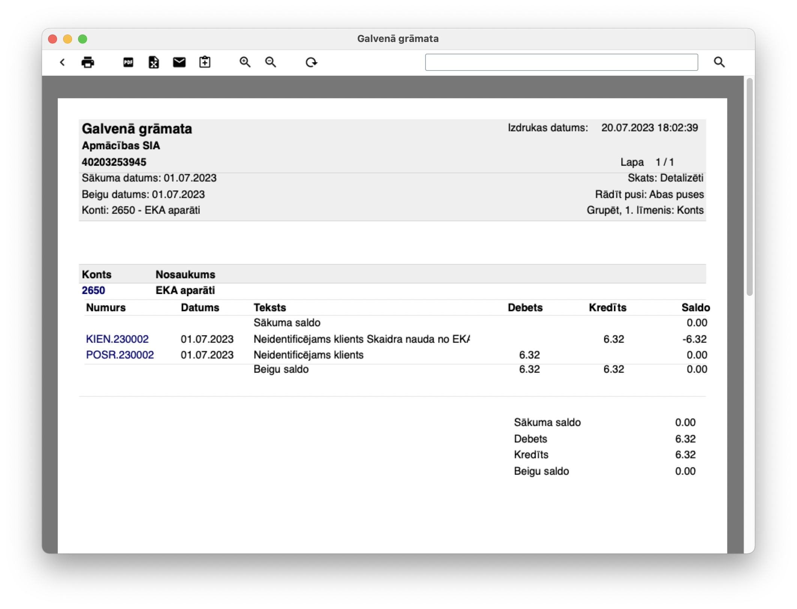This screenshot has width=797, height=609.
Task: Click the search magnifier icon
Action: click(x=719, y=62)
